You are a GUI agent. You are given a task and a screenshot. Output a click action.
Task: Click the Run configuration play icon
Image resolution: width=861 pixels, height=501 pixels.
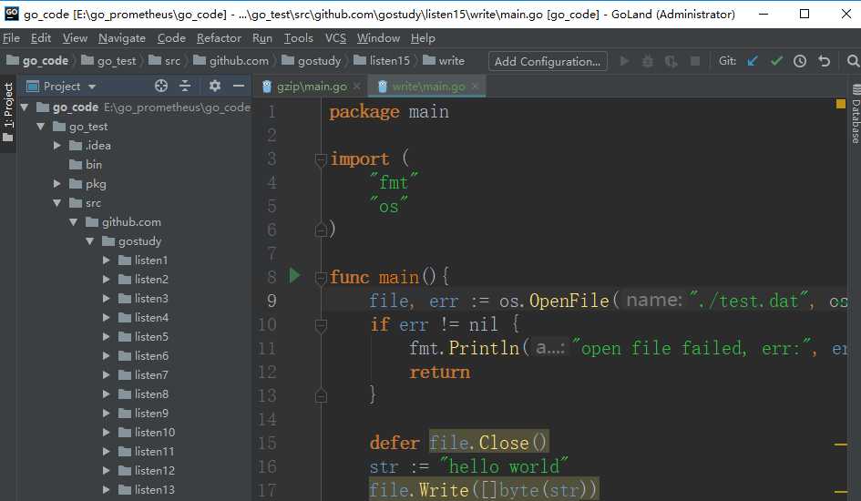pyautogui.click(x=624, y=61)
